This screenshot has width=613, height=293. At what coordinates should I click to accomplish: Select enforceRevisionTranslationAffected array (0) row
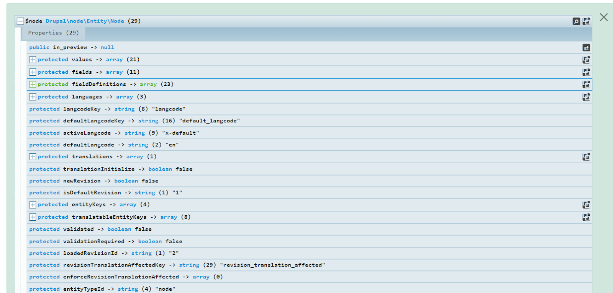(310, 277)
